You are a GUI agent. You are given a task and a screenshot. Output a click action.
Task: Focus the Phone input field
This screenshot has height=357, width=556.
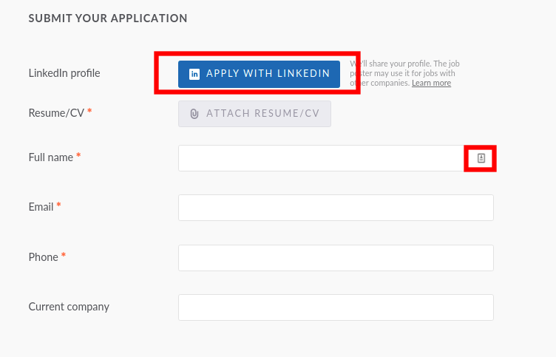[336, 258]
